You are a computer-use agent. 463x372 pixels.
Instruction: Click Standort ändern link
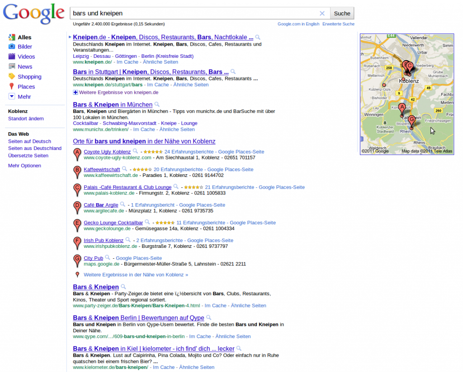26,118
